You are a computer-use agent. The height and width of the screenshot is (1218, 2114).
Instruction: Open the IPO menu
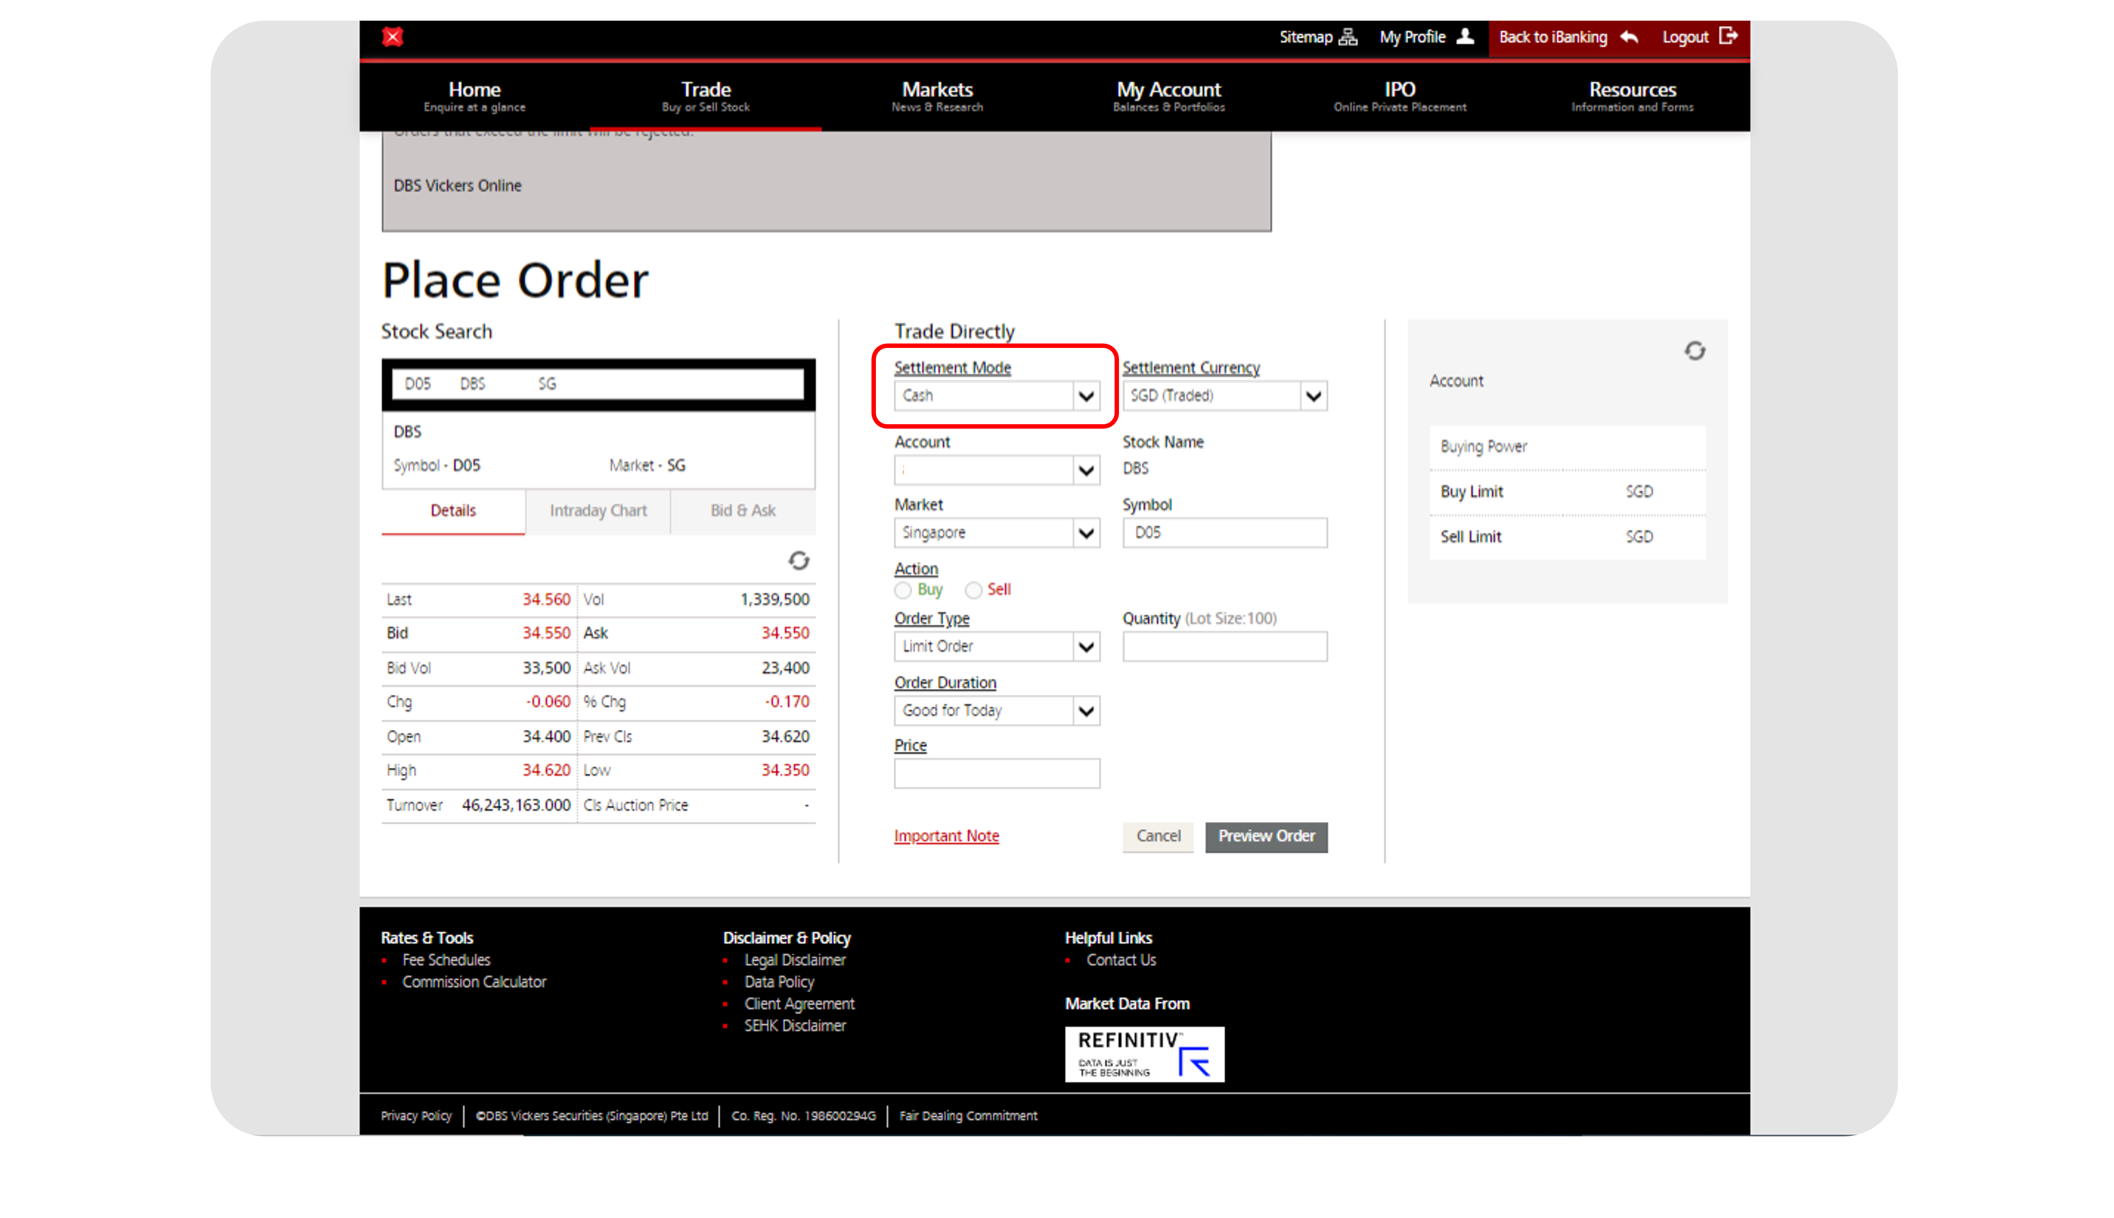click(1400, 96)
